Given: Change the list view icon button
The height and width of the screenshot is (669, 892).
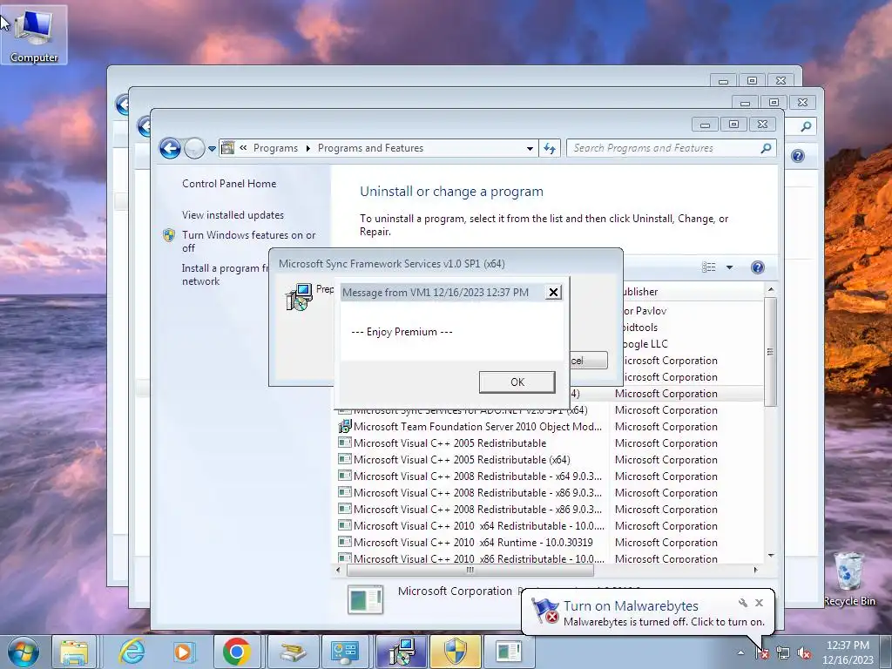Looking at the screenshot, I should pos(709,267).
